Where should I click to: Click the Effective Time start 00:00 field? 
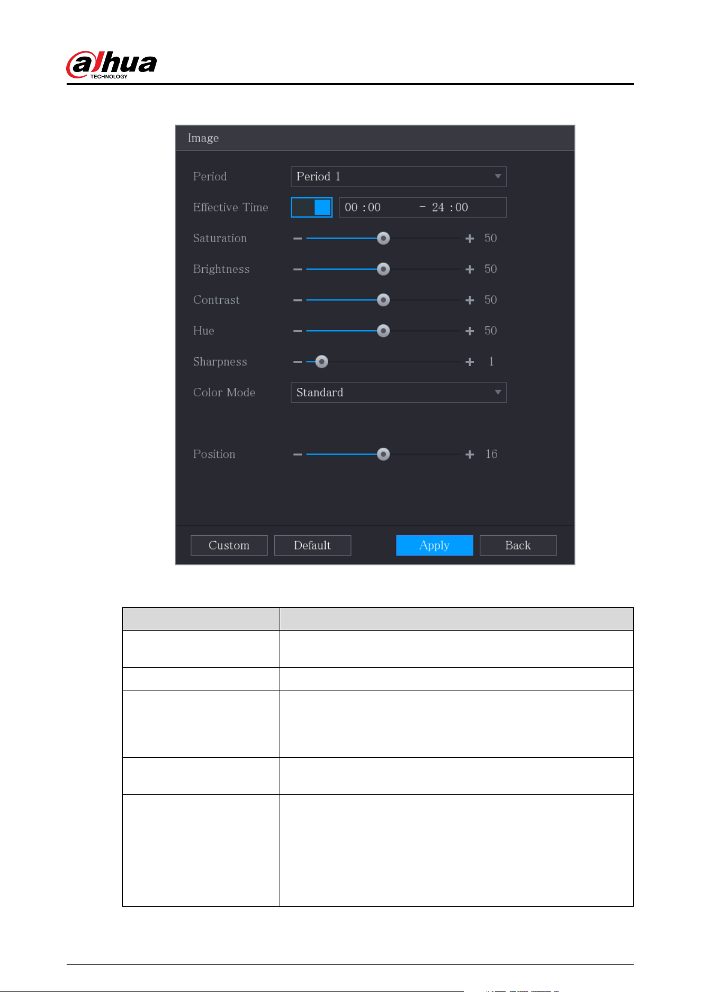(x=363, y=207)
